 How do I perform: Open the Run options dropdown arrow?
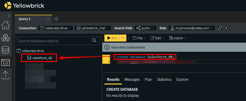click(123, 38)
